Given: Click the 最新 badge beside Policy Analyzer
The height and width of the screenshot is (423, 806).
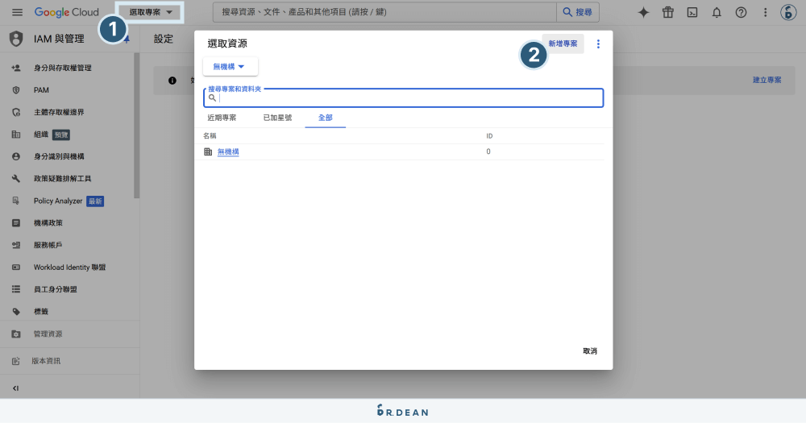Looking at the screenshot, I should click(95, 201).
